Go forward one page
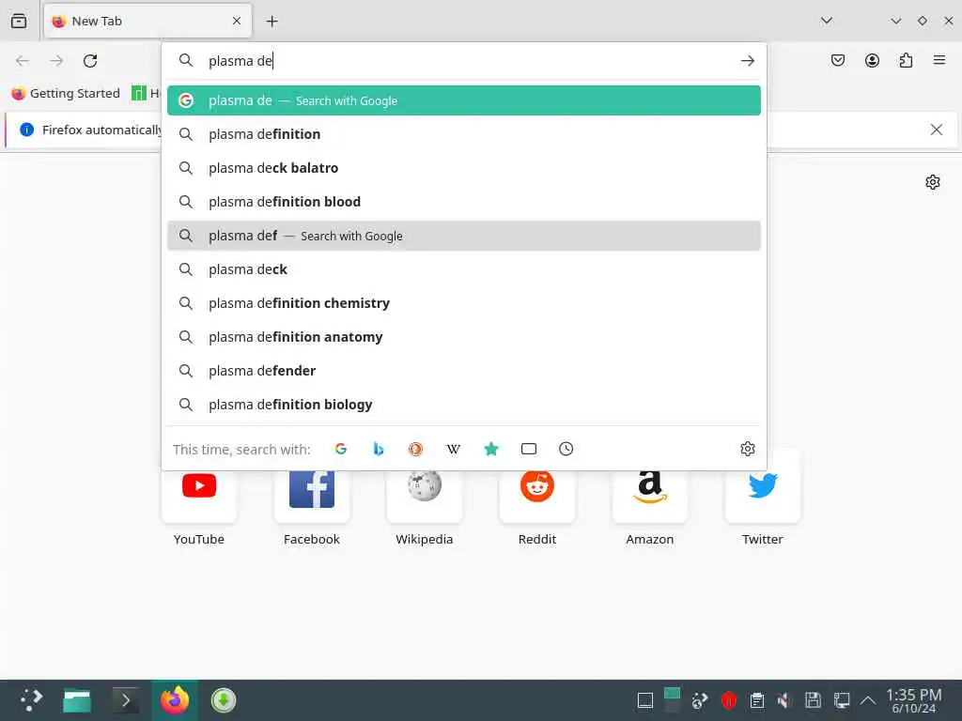 tap(56, 61)
